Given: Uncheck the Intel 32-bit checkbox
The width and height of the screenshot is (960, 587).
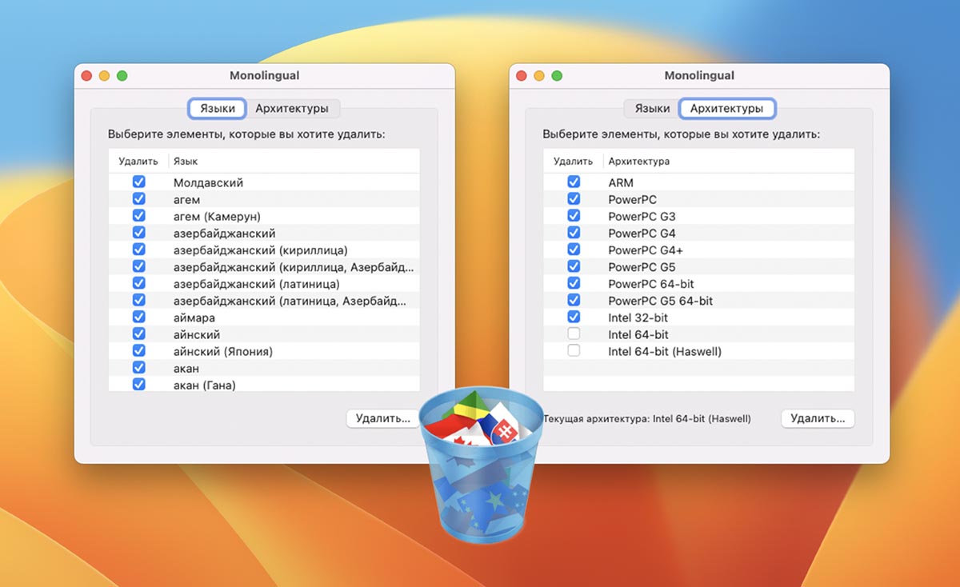Looking at the screenshot, I should [574, 317].
